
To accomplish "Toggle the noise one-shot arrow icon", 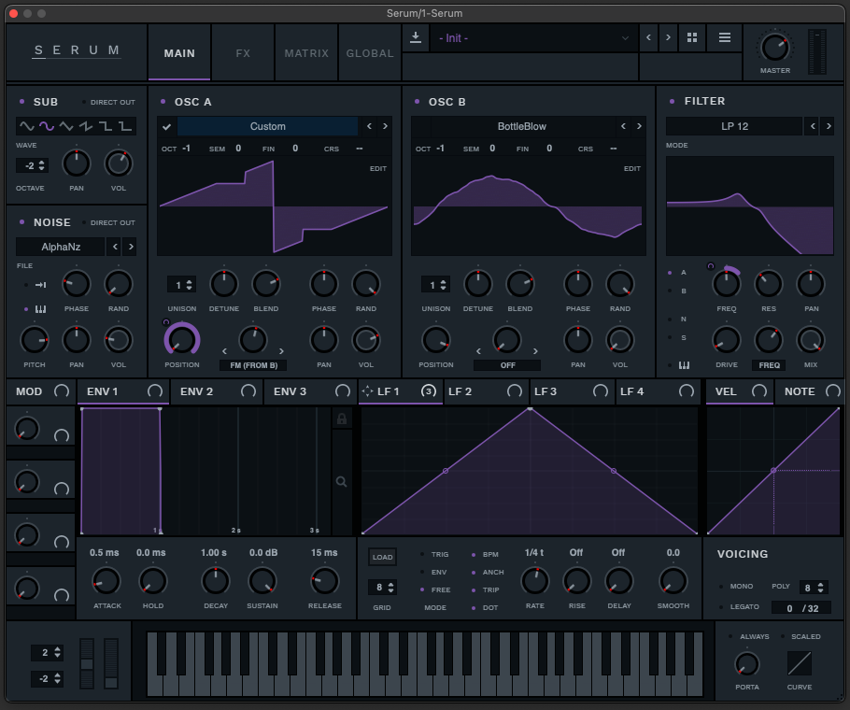I will coord(40,285).
